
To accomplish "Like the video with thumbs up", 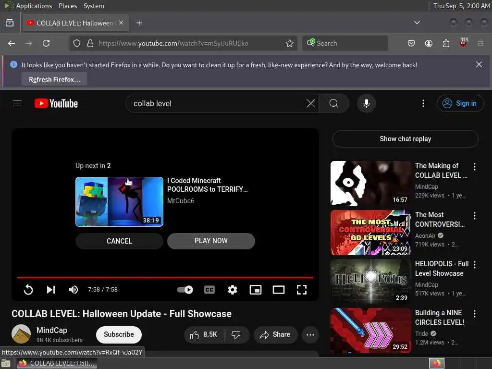I will pyautogui.click(x=204, y=335).
